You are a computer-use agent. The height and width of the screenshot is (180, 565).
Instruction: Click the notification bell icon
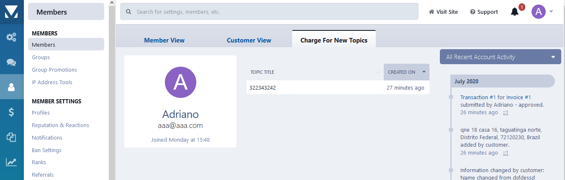[515, 12]
